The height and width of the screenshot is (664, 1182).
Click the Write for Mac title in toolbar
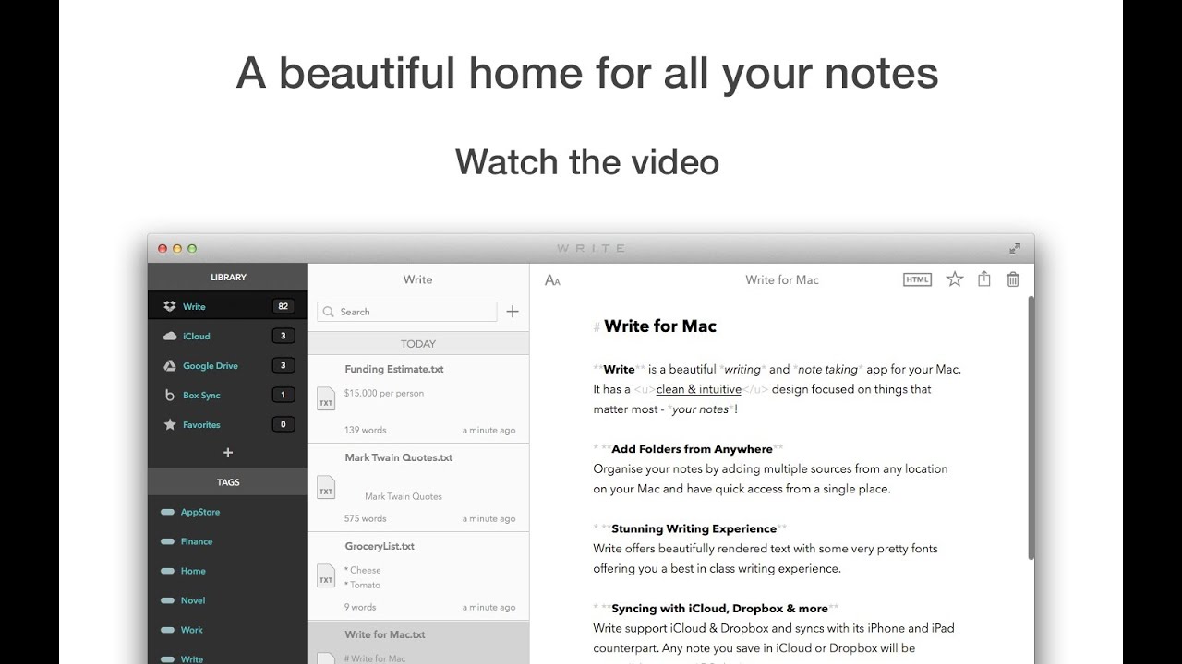[x=782, y=279]
